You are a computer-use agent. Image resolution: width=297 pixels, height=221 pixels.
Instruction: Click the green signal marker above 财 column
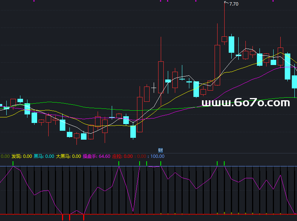[161, 163]
